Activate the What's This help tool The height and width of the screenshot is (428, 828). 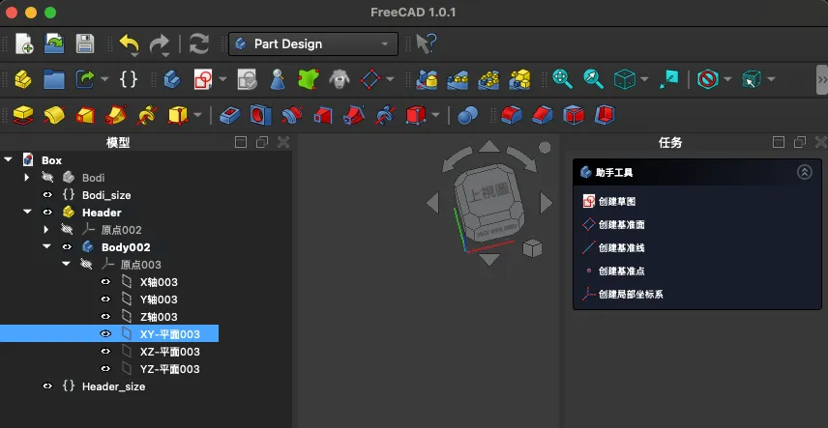[426, 43]
